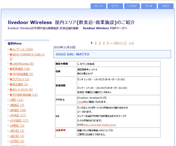Click the 次のページ link
The height and width of the screenshot is (146, 176).
click(120, 43)
